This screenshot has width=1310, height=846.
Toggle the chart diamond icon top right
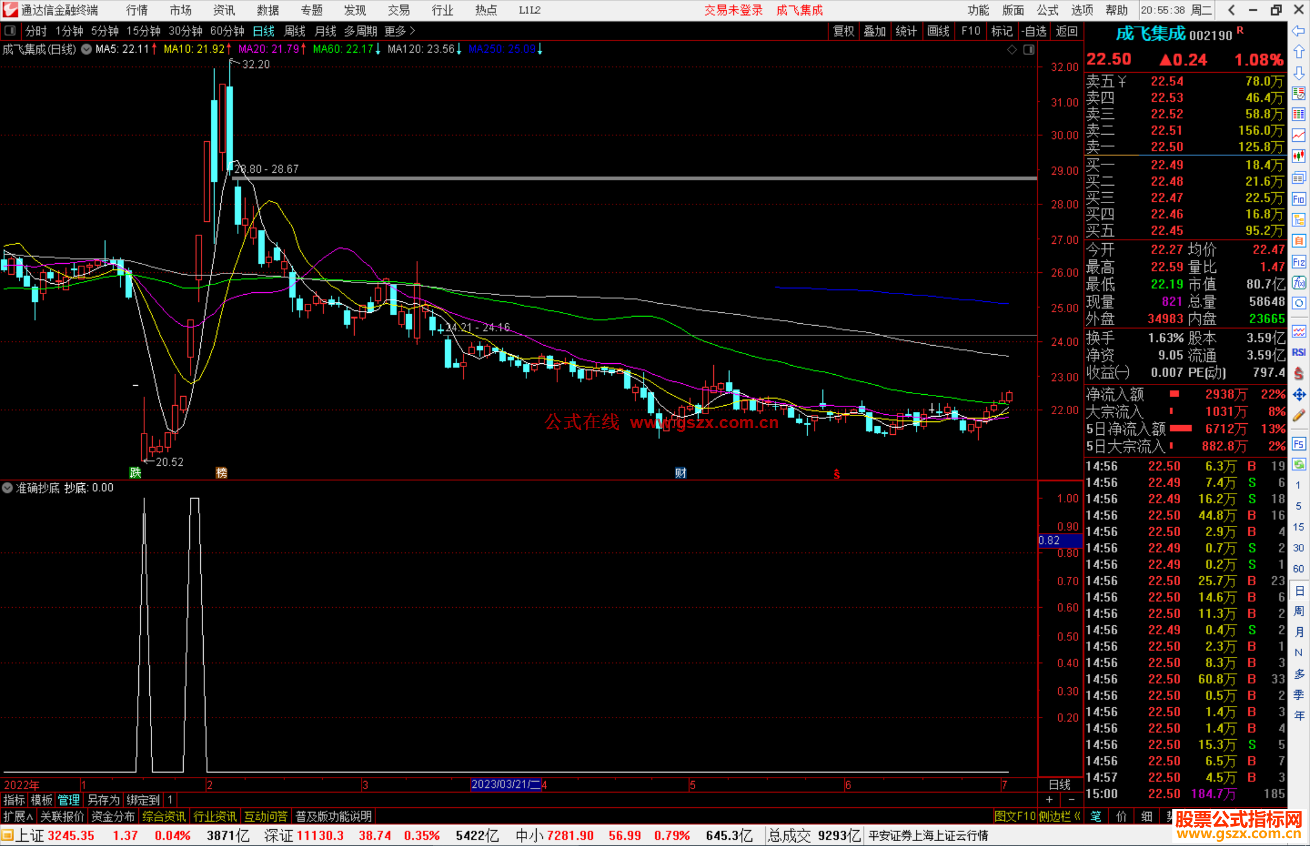click(x=1012, y=50)
